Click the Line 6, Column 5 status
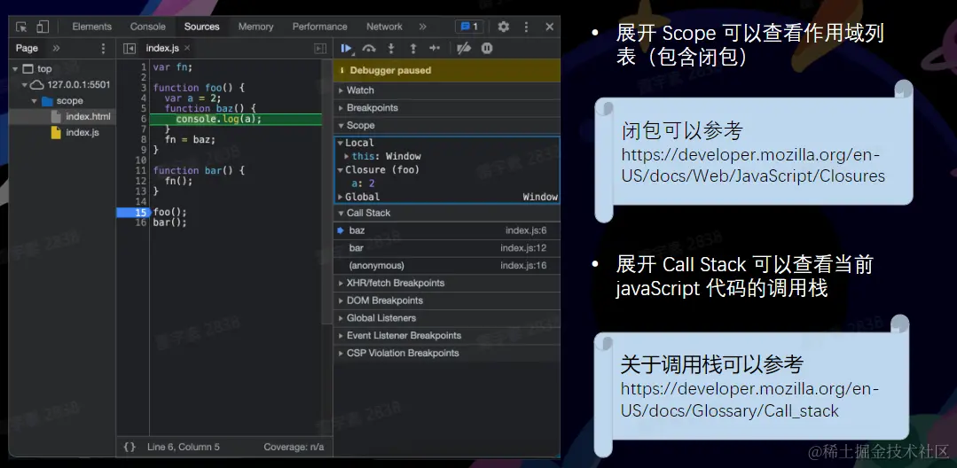 [x=183, y=447]
